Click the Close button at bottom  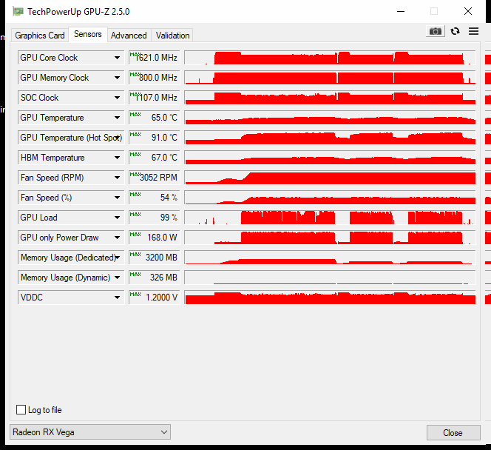(x=453, y=433)
